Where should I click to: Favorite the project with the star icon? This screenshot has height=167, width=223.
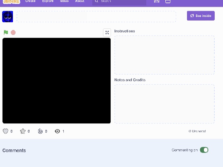(23, 131)
